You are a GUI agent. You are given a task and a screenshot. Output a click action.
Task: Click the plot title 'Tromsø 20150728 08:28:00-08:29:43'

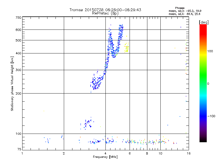(105, 10)
